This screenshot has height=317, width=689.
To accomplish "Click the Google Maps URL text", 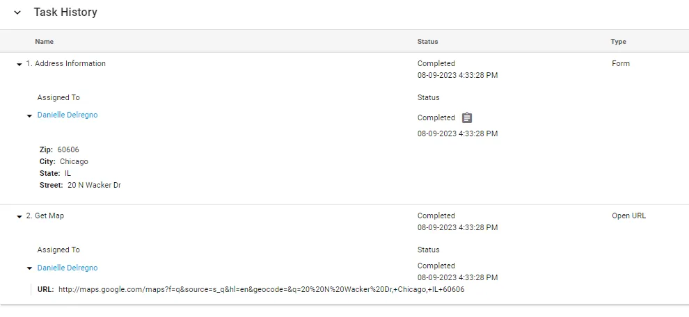I will [261, 289].
